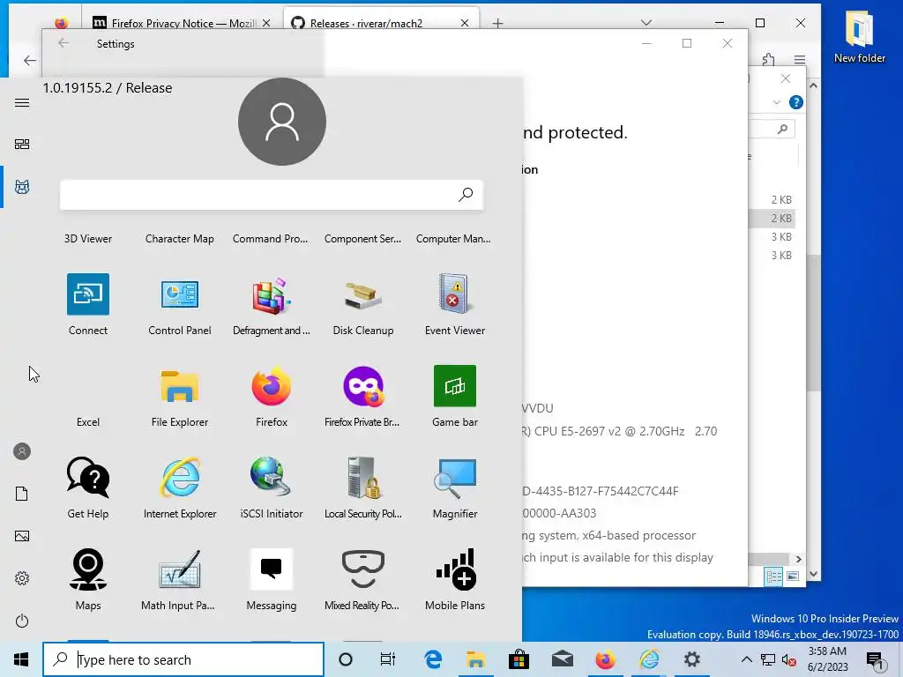Image resolution: width=903 pixels, height=677 pixels.
Task: Open Internet Explorer on taskbar
Action: click(x=648, y=659)
